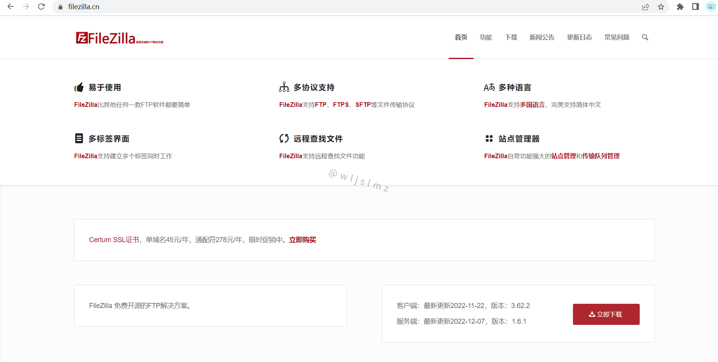This screenshot has height=362, width=718.
Task: Open the 下载 menu item
Action: pyautogui.click(x=511, y=37)
